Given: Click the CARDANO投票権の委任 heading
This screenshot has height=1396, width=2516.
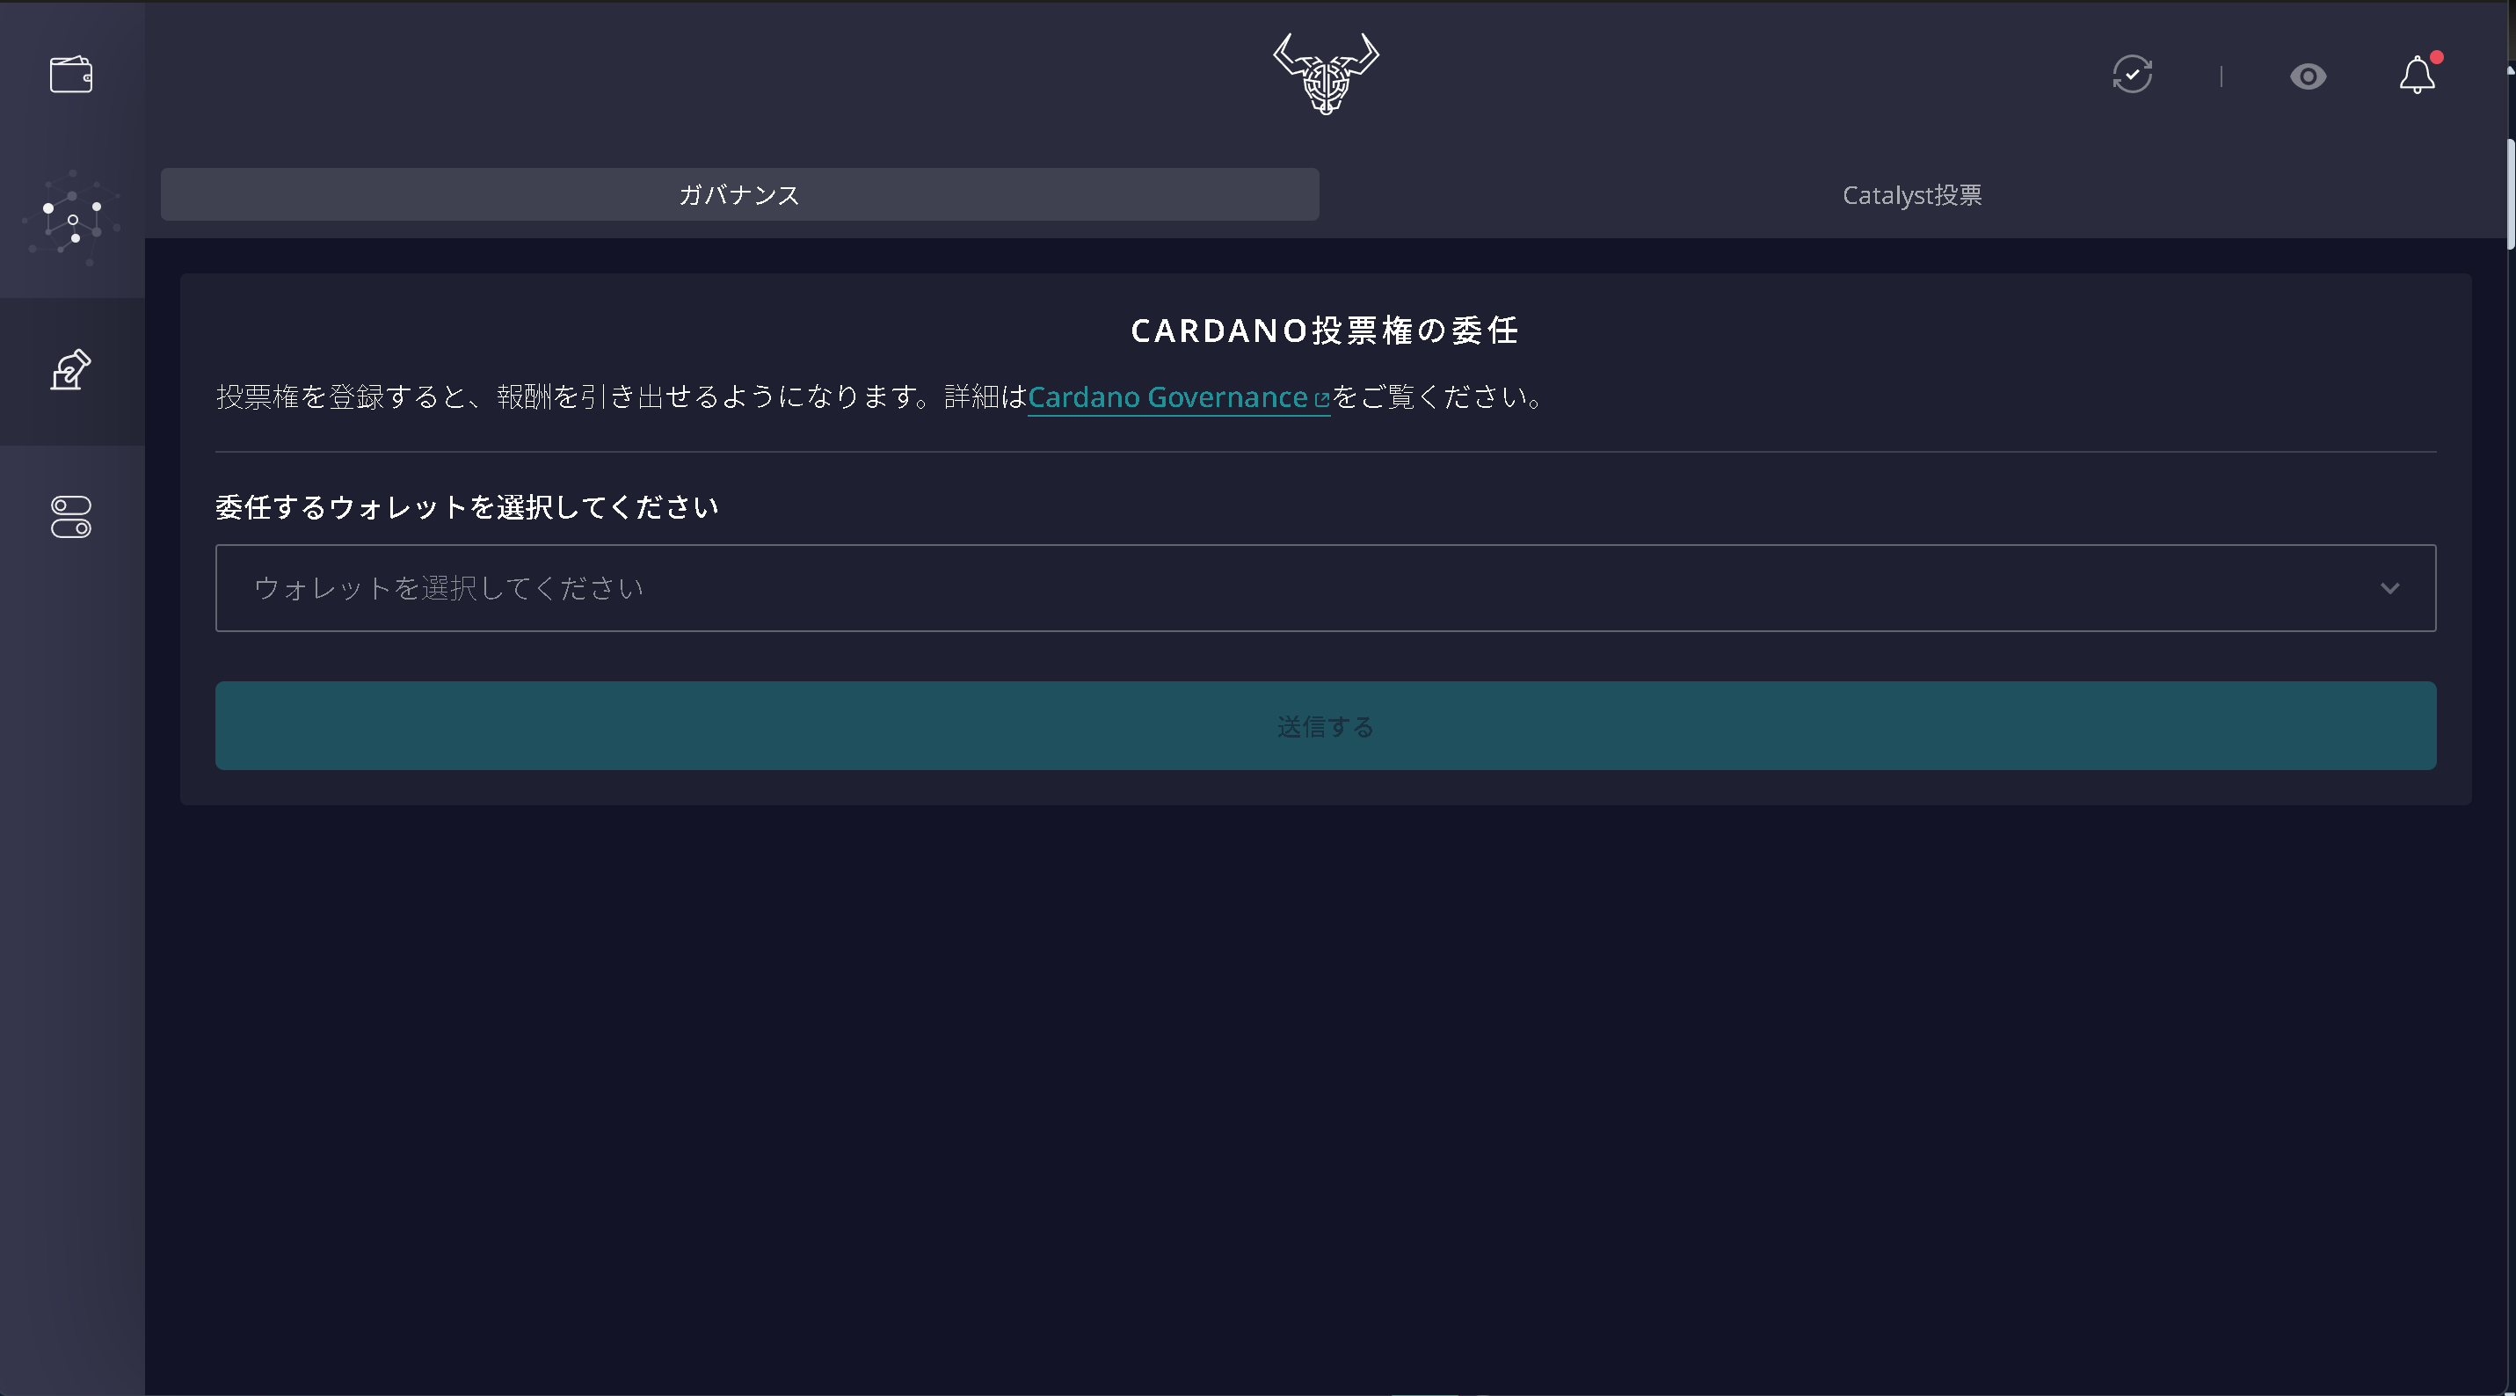Looking at the screenshot, I should [1326, 331].
